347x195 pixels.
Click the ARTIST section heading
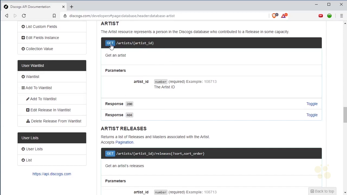click(x=110, y=24)
